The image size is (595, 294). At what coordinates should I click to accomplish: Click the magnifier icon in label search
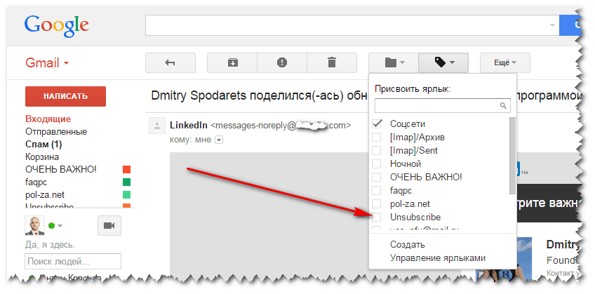[503, 105]
